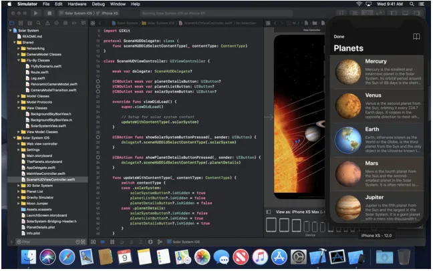Launch App Store from the Dock
Screen dimensions: 433x271
point(279,257)
